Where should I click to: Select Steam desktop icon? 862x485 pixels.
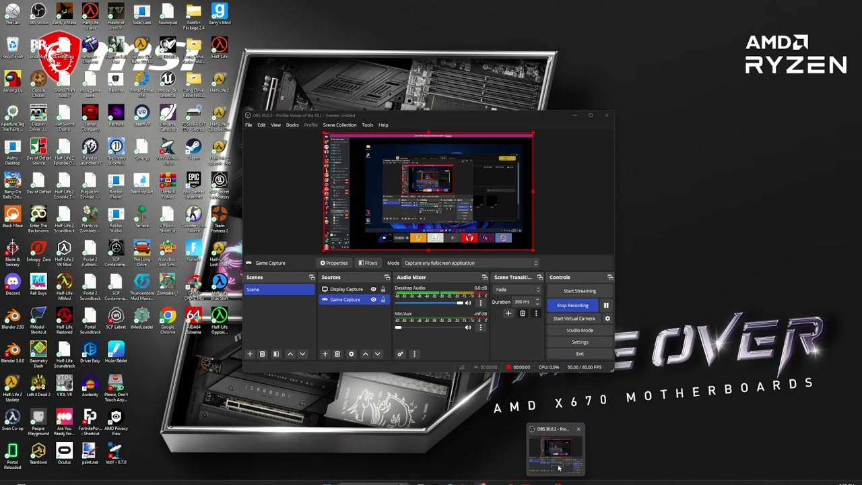[x=193, y=149]
